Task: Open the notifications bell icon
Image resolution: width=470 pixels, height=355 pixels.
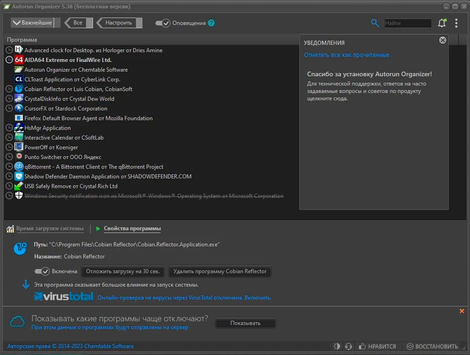Action: 442,23
